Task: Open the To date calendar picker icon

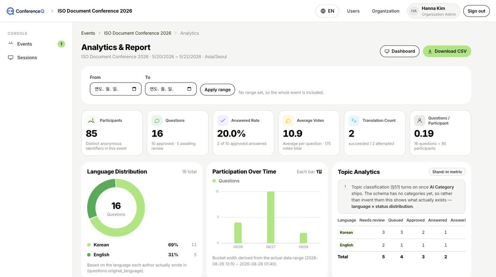Action: tap(189, 89)
